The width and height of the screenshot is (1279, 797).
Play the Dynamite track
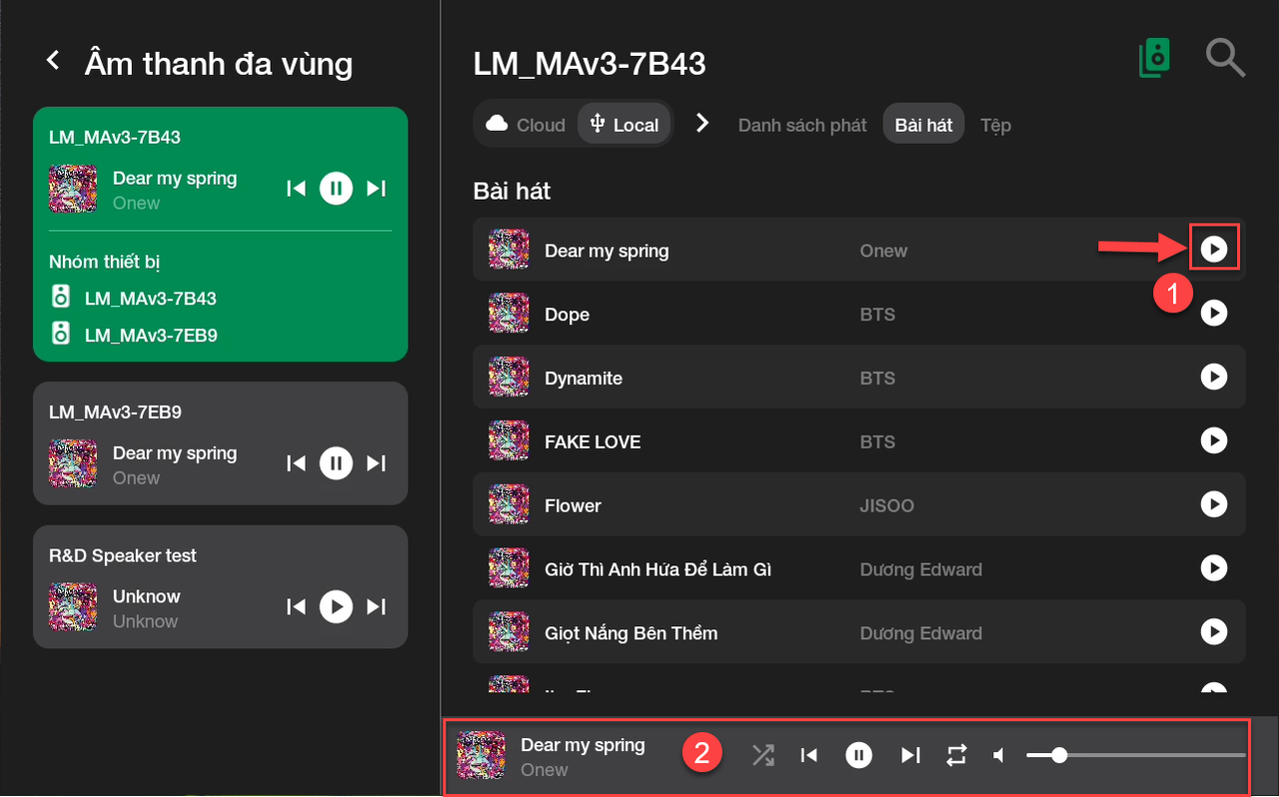pyautogui.click(x=1213, y=378)
